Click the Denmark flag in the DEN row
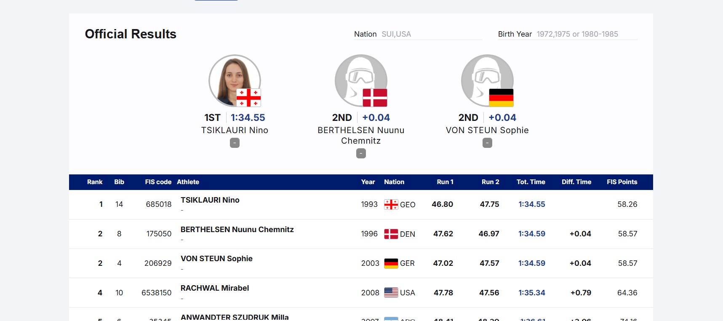This screenshot has height=321, width=723. coord(391,234)
